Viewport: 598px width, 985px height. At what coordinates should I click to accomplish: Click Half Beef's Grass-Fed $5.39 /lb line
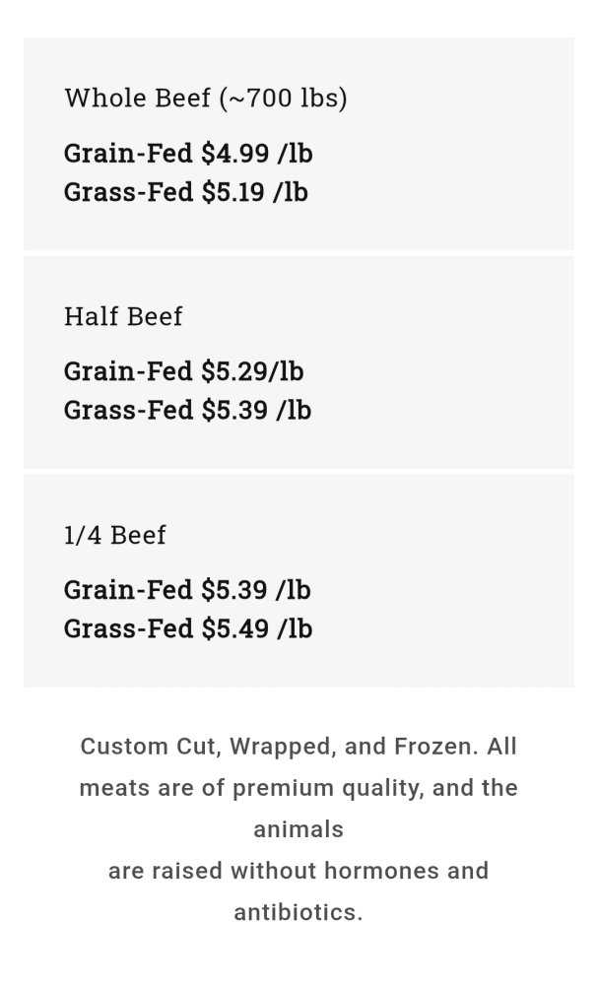187,410
